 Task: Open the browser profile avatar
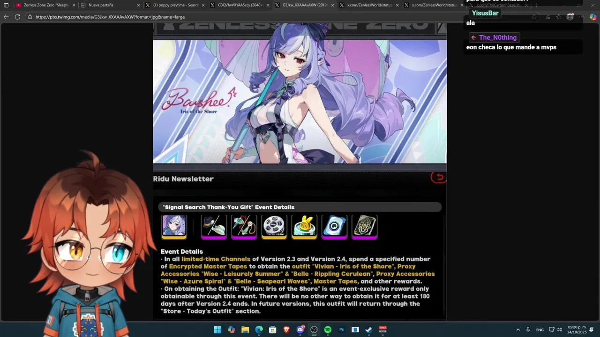click(x=570, y=17)
